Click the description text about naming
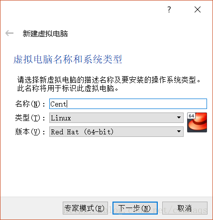This screenshot has height=220, width=213. [109, 84]
